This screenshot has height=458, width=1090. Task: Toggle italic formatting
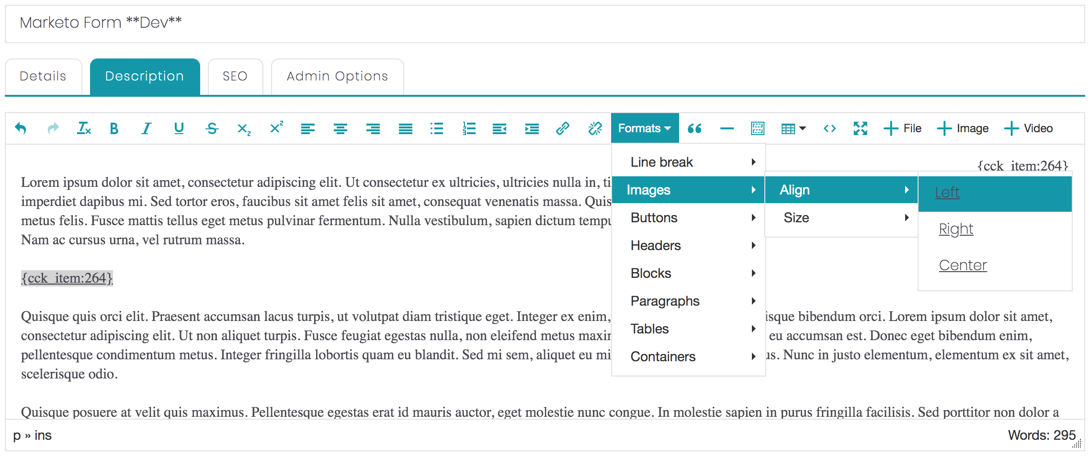tap(147, 128)
